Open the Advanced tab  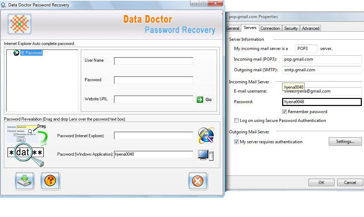coord(311,28)
